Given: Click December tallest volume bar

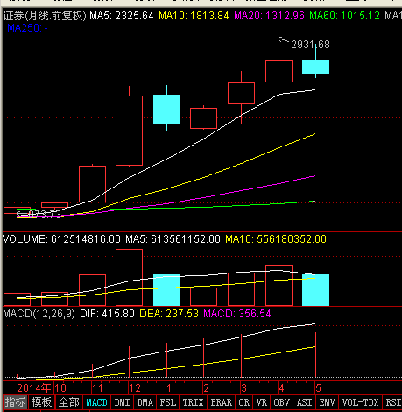Looking at the screenshot, I should [x=129, y=278].
